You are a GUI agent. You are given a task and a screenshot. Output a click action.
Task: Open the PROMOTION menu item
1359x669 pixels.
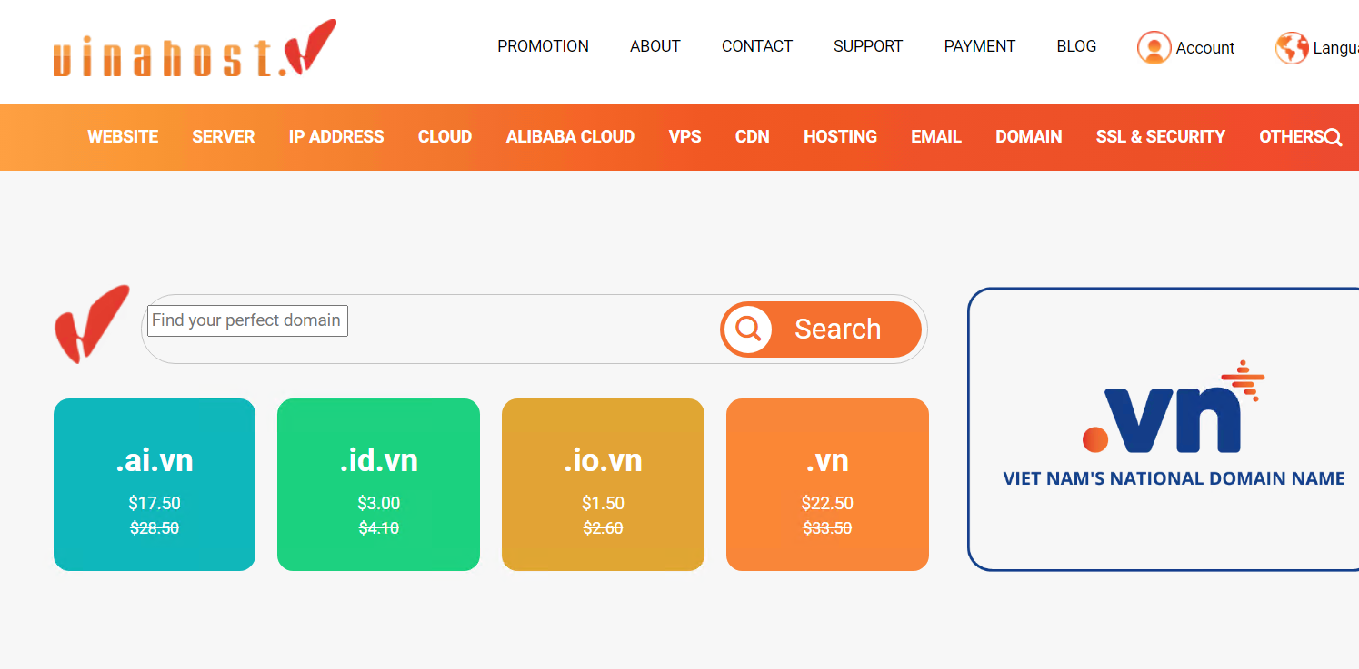click(543, 46)
